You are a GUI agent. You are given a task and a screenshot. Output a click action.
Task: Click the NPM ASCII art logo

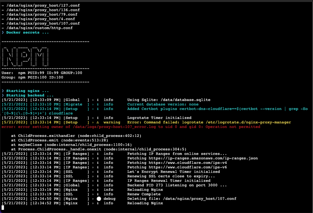pyautogui.click(x=25, y=57)
